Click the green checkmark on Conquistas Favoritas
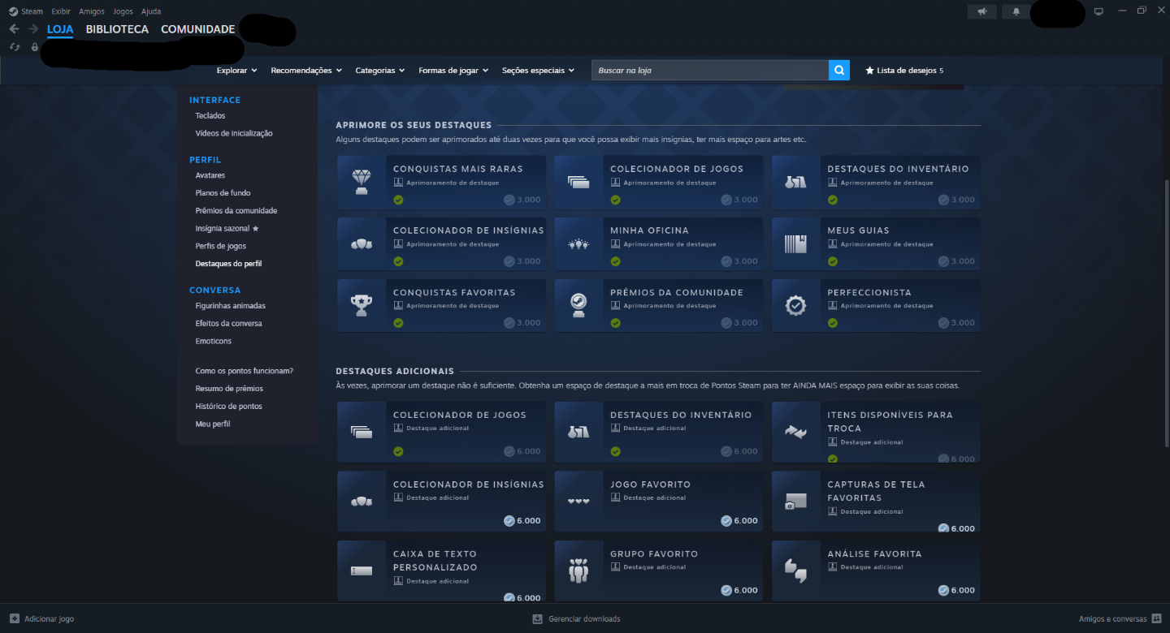 tap(398, 323)
